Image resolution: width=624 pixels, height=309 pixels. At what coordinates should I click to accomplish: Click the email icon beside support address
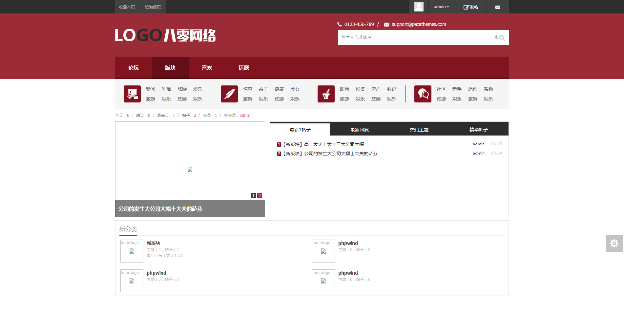pos(386,25)
